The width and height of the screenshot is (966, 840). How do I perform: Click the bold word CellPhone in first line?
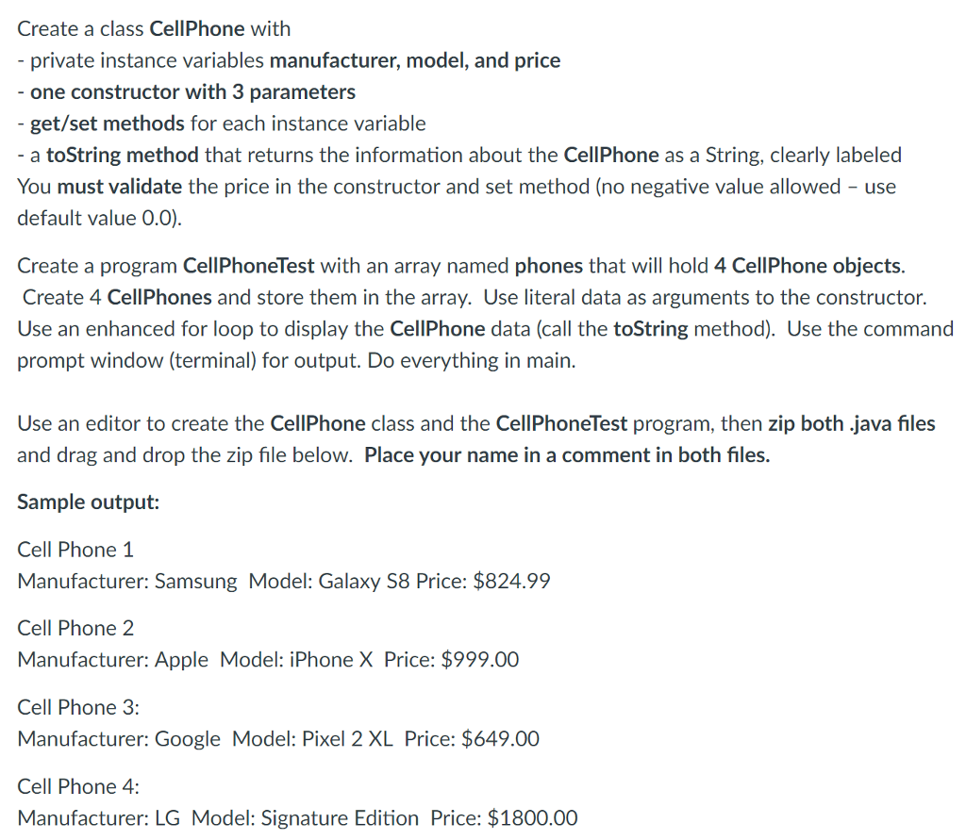[x=192, y=29]
